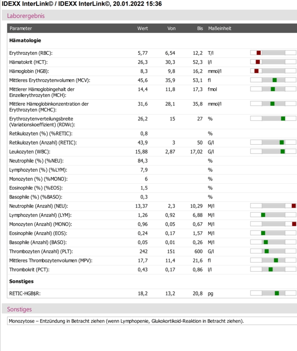
Task: Click the red range indicator for Erythrozyten
Action: point(258,53)
